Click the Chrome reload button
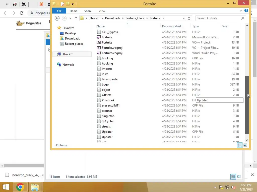This screenshot has height=192, width=257. pyautogui.click(x=22, y=13)
